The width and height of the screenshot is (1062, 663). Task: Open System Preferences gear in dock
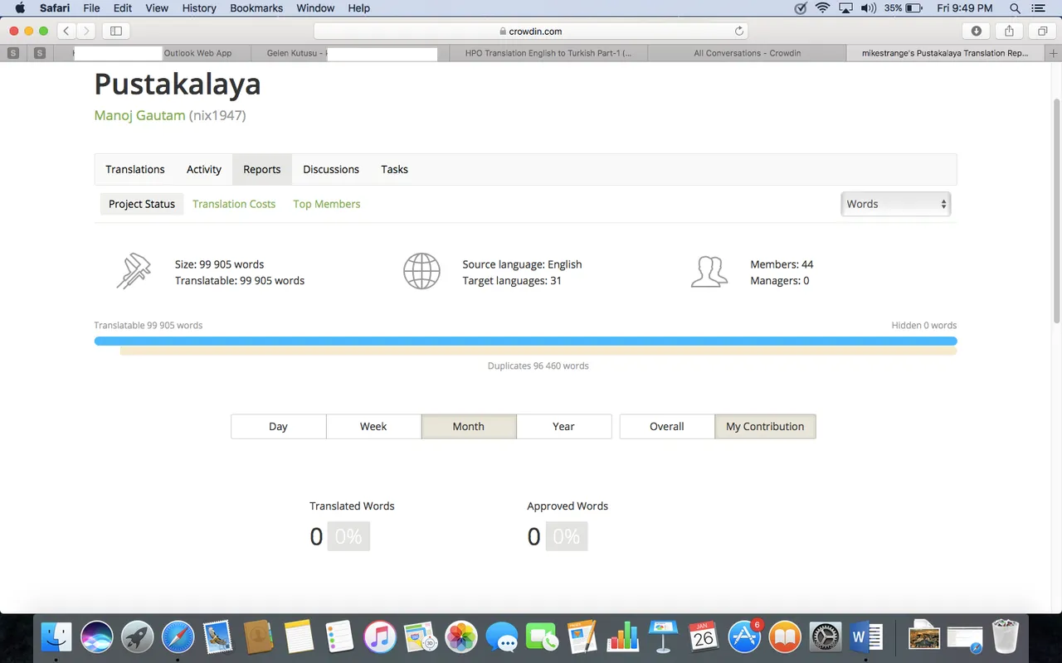click(826, 636)
